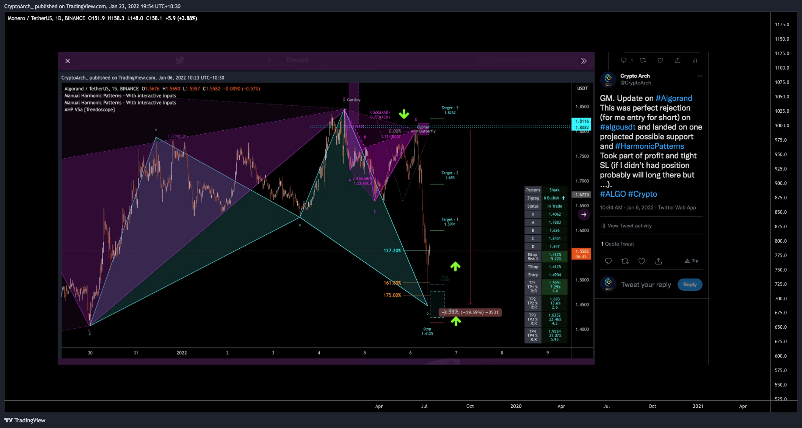The height and width of the screenshot is (428, 802).
Task: Click the Target - 3 1.8252 label
Action: [x=450, y=110]
